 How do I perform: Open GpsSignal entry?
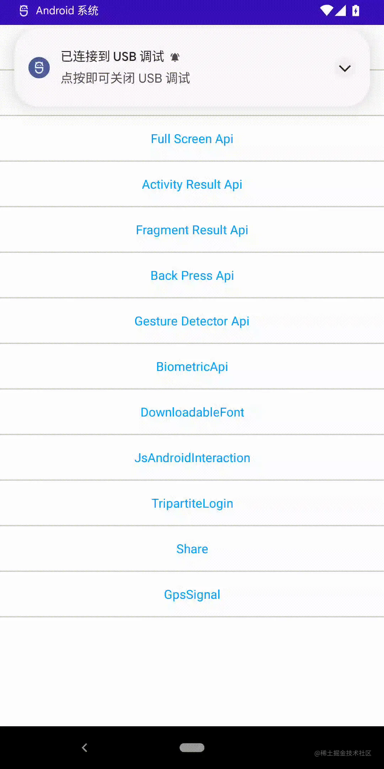tap(192, 595)
